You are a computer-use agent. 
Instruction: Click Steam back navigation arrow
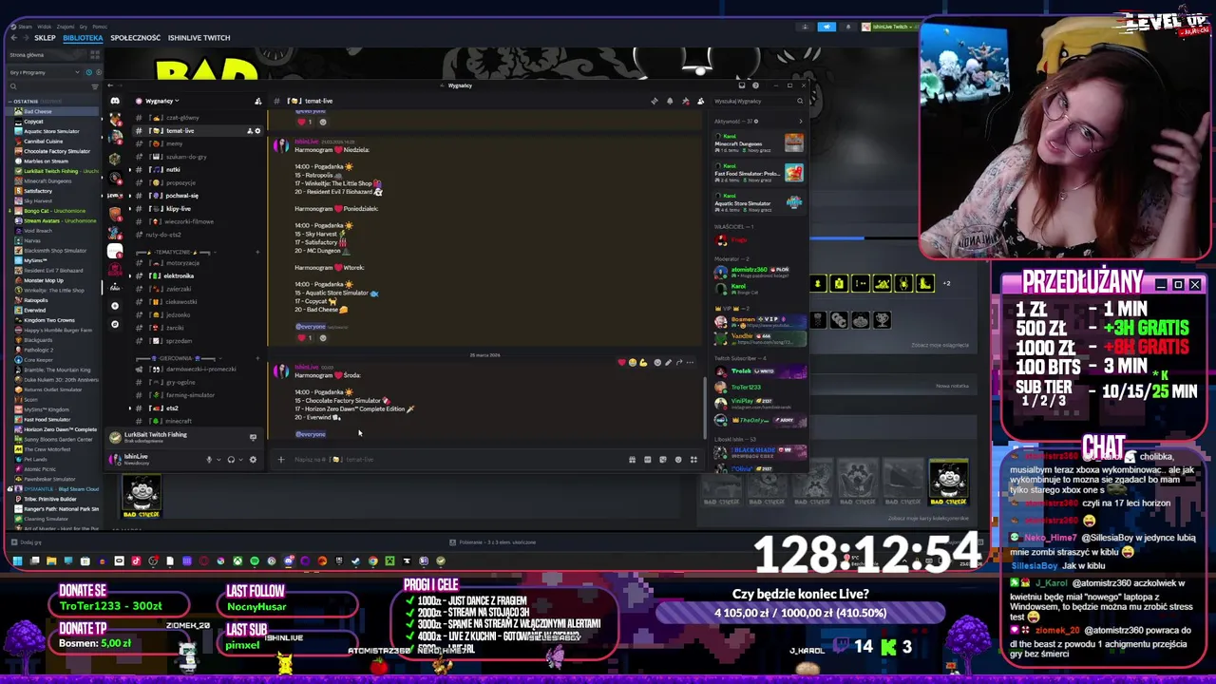click(x=13, y=37)
